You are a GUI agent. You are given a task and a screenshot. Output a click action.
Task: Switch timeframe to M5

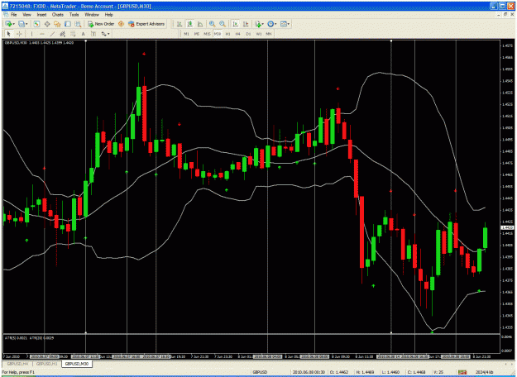[x=197, y=34]
